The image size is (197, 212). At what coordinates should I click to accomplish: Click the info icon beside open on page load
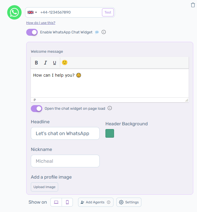tap(110, 108)
